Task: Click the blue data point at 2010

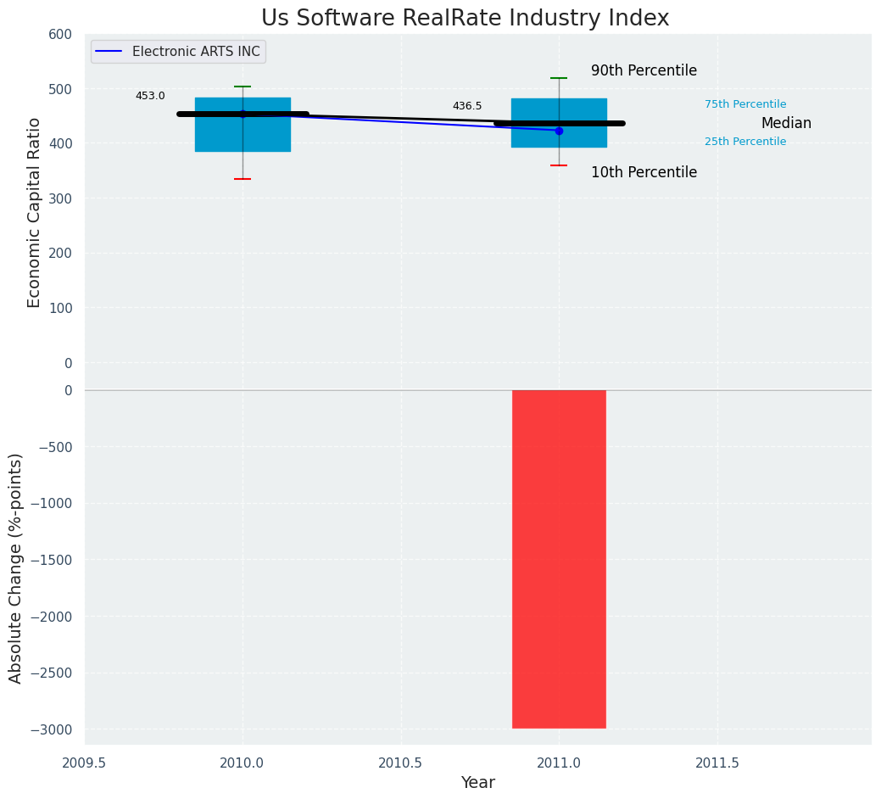Action: coord(243,114)
